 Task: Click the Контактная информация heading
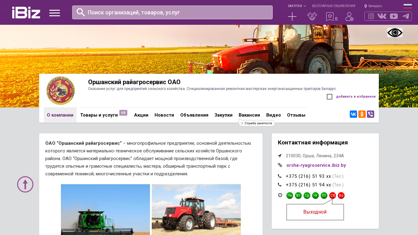pos(313,143)
